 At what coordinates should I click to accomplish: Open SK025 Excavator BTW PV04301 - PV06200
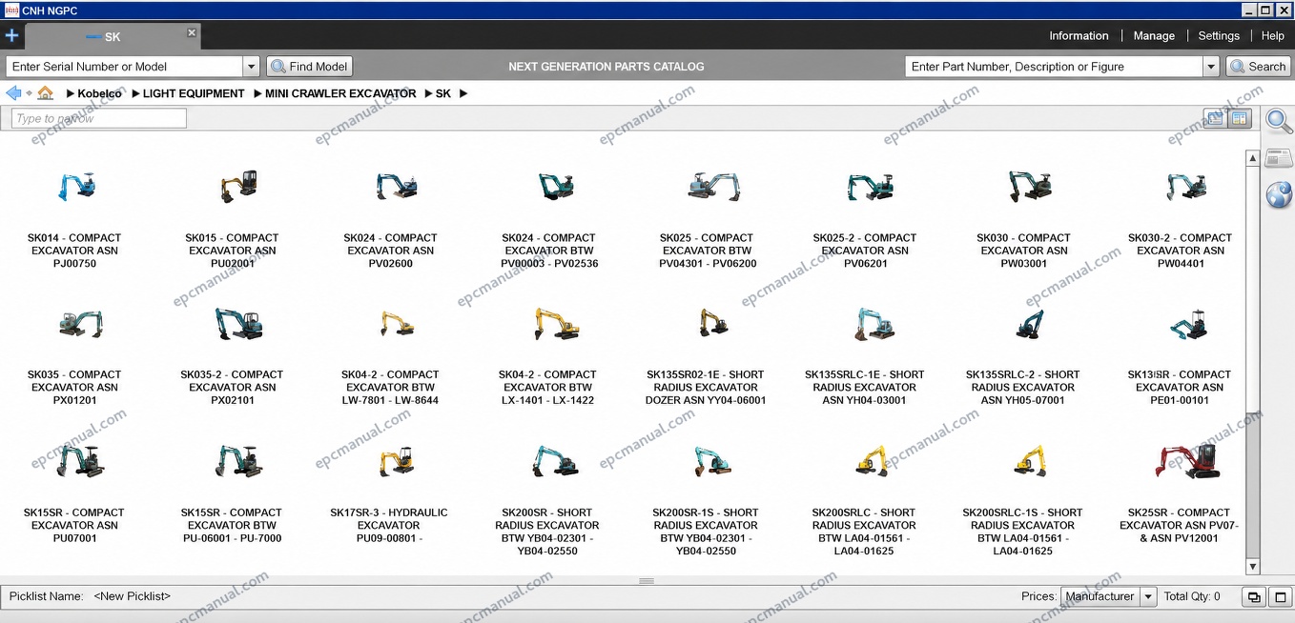pos(708,219)
